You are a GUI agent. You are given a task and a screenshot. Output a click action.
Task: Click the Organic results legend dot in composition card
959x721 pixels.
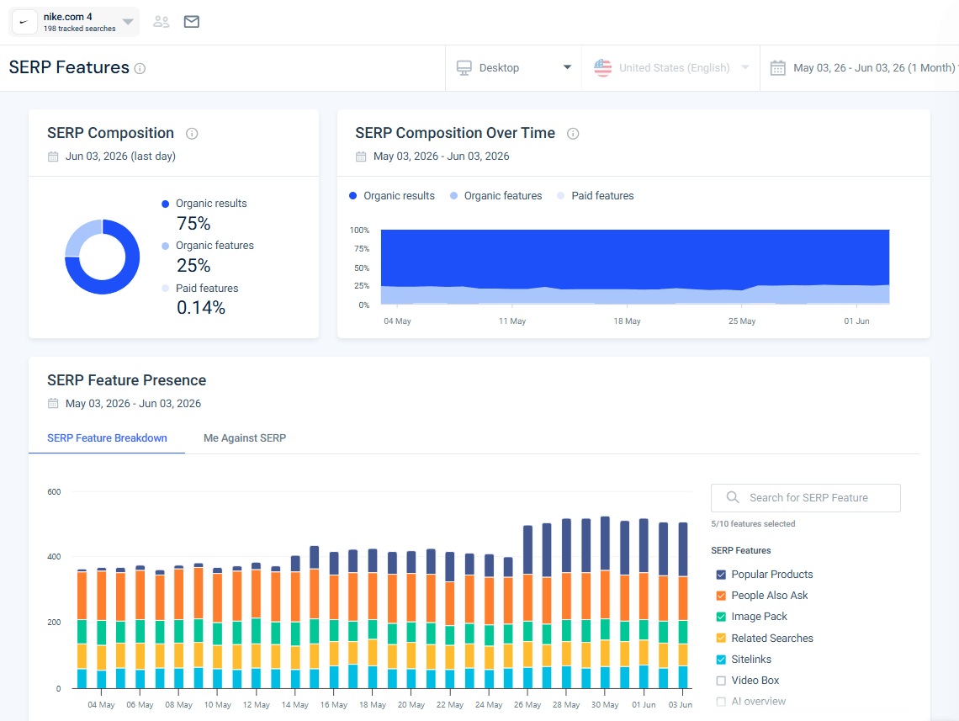point(165,204)
